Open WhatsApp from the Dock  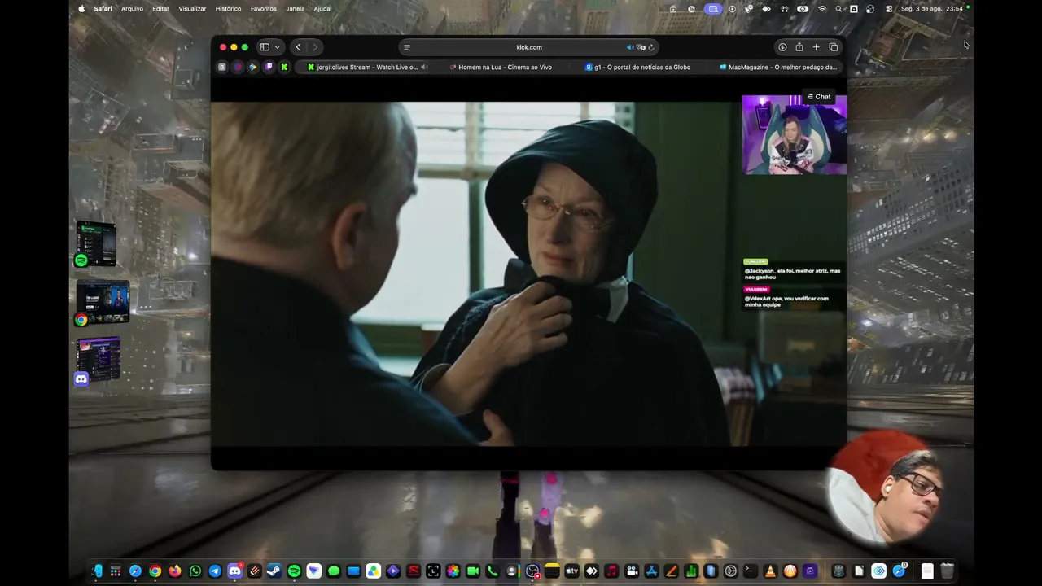pos(195,571)
